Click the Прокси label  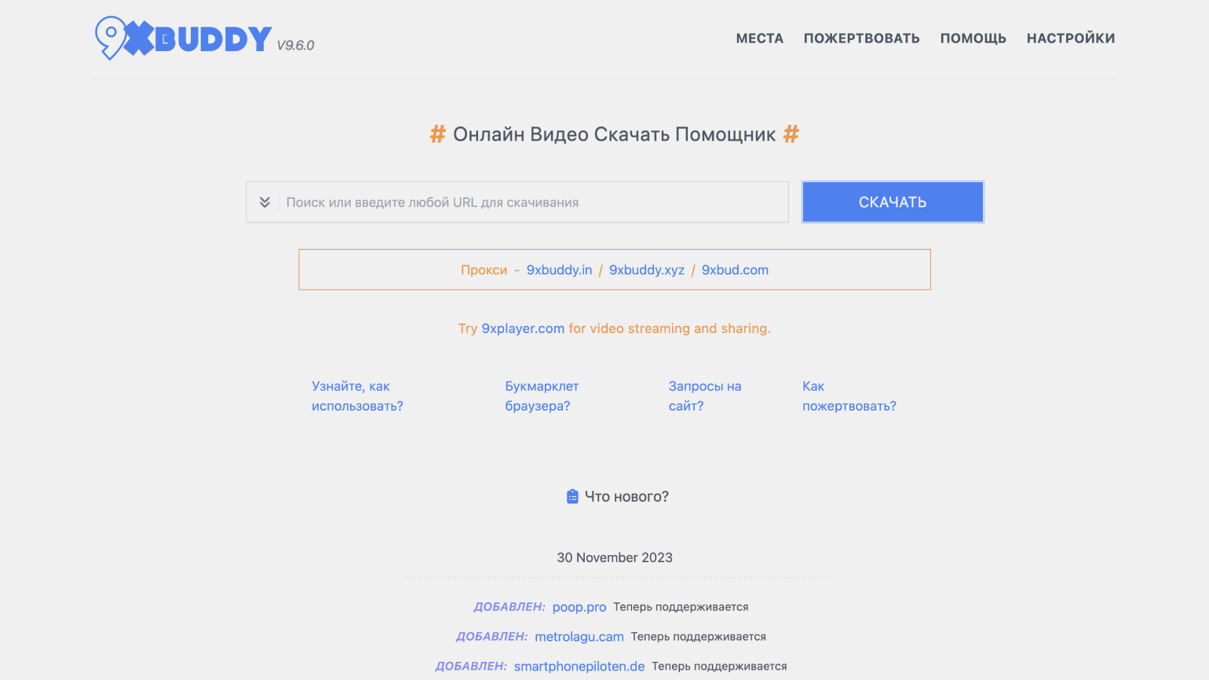coord(484,270)
